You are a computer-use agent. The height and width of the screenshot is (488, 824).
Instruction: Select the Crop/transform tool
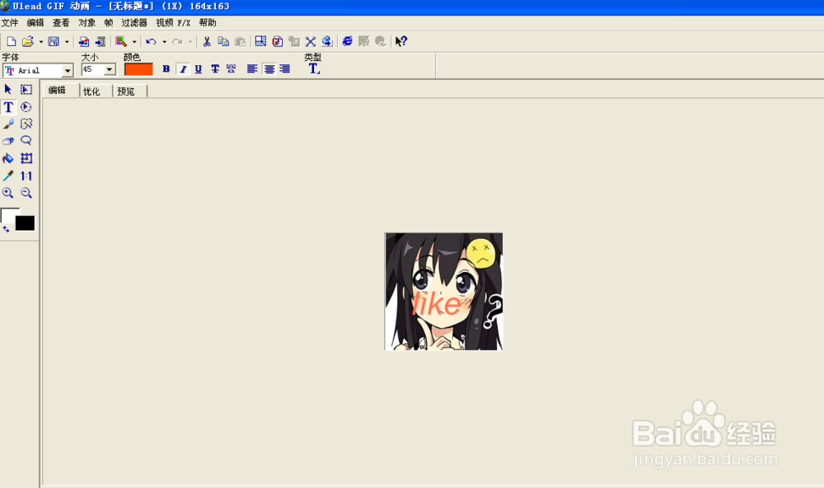(x=26, y=158)
